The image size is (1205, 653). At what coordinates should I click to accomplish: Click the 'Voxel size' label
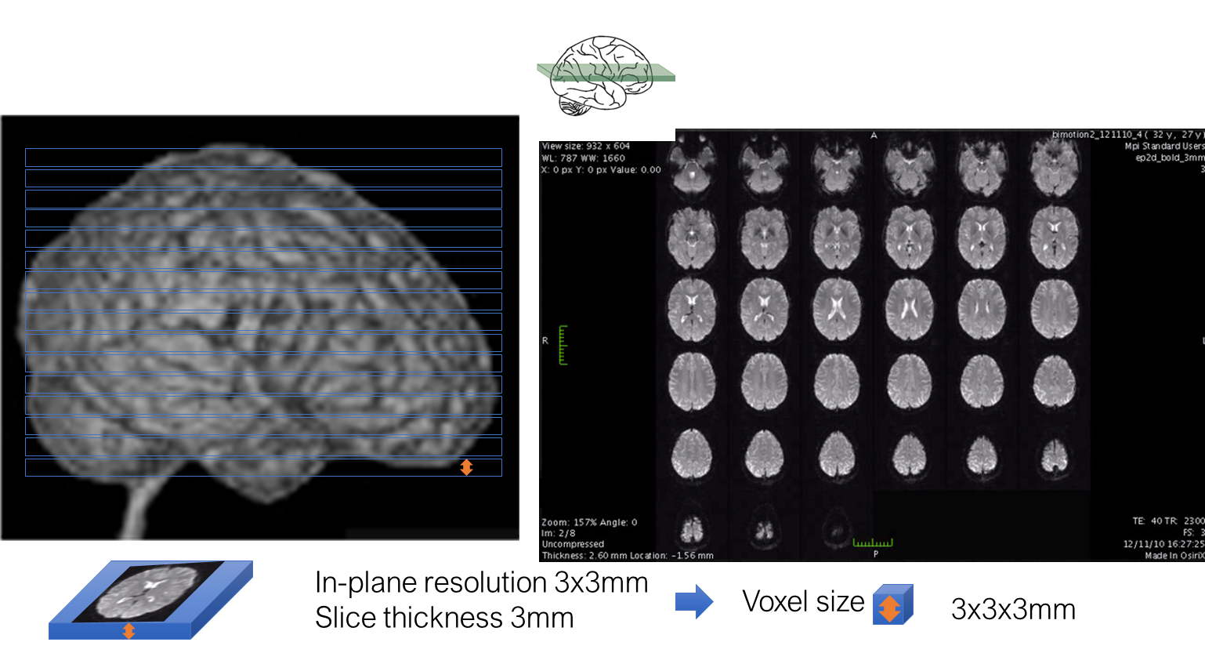[803, 602]
